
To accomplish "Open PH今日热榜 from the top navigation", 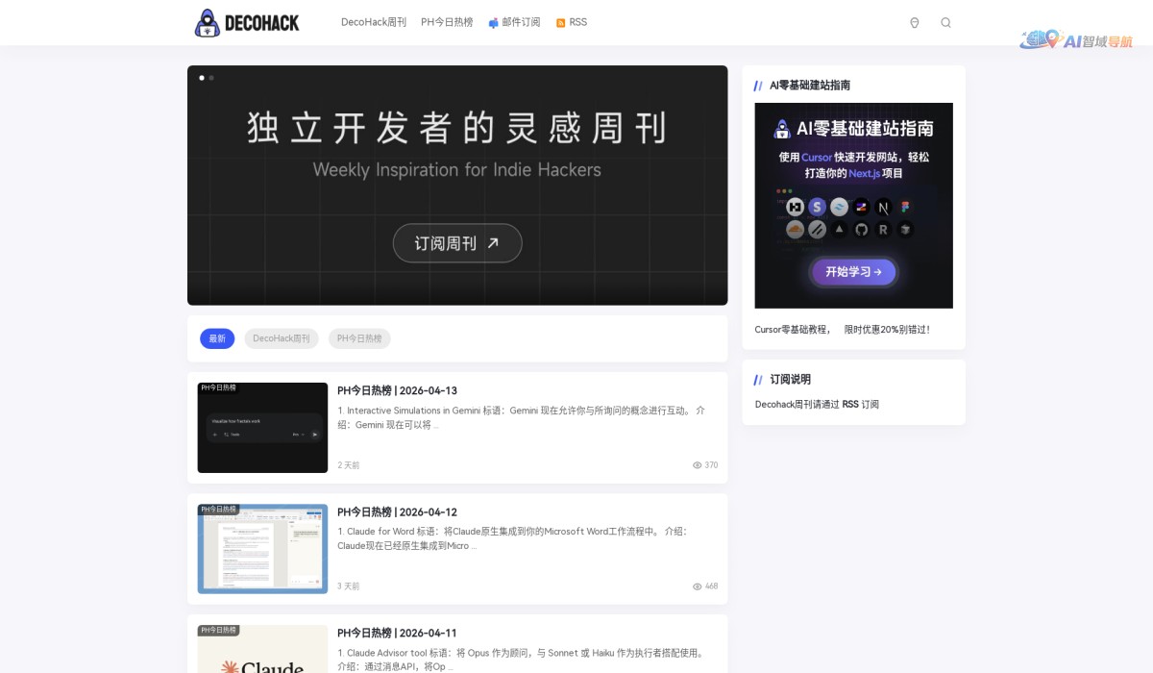I will coord(448,22).
